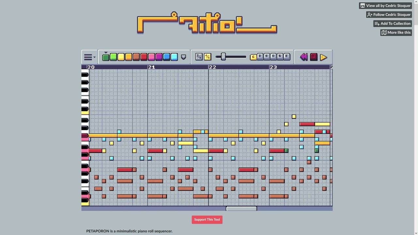418x235 pixels.
Task: Toggle the R groove button
Action: coord(260,56)
